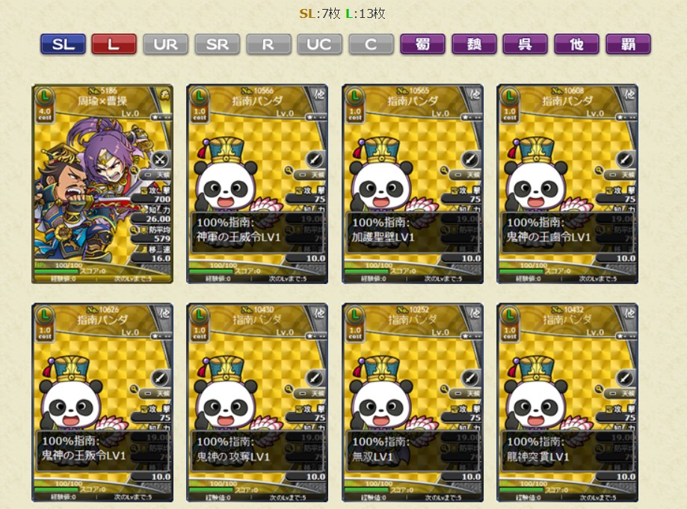This screenshot has width=687, height=509.
Task: Select the UC rarity filter button
Action: [320, 44]
